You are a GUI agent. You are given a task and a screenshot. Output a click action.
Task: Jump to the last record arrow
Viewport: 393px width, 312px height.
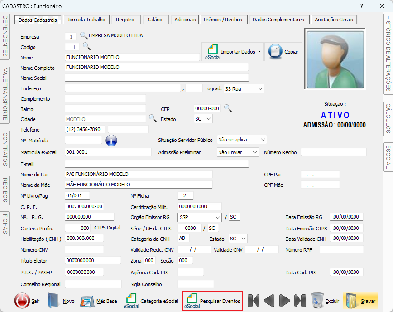pos(300,301)
